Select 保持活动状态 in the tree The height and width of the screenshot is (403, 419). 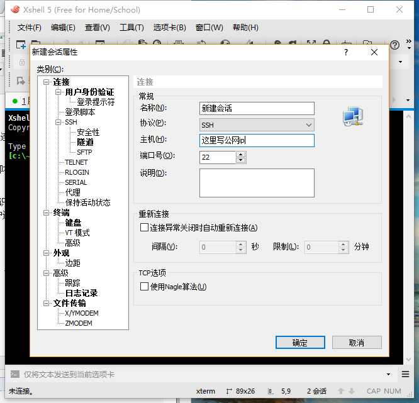[x=87, y=202]
